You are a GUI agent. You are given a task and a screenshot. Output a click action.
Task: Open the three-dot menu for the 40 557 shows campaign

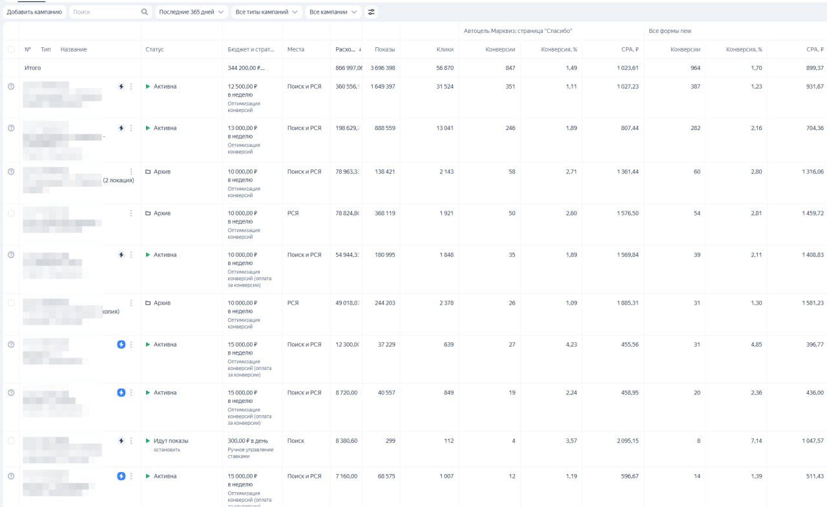coord(131,393)
